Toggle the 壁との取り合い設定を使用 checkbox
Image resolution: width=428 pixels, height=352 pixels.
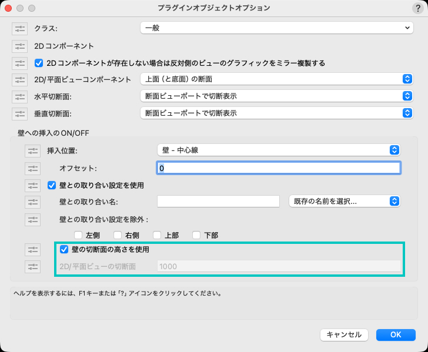[52, 185]
